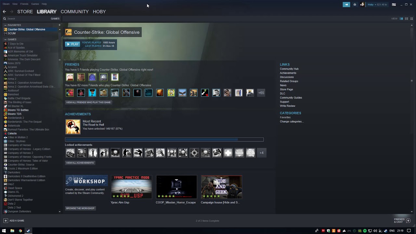Click the plus icon for Add a Game
Image resolution: width=416 pixels, height=234 pixels.
6,221
